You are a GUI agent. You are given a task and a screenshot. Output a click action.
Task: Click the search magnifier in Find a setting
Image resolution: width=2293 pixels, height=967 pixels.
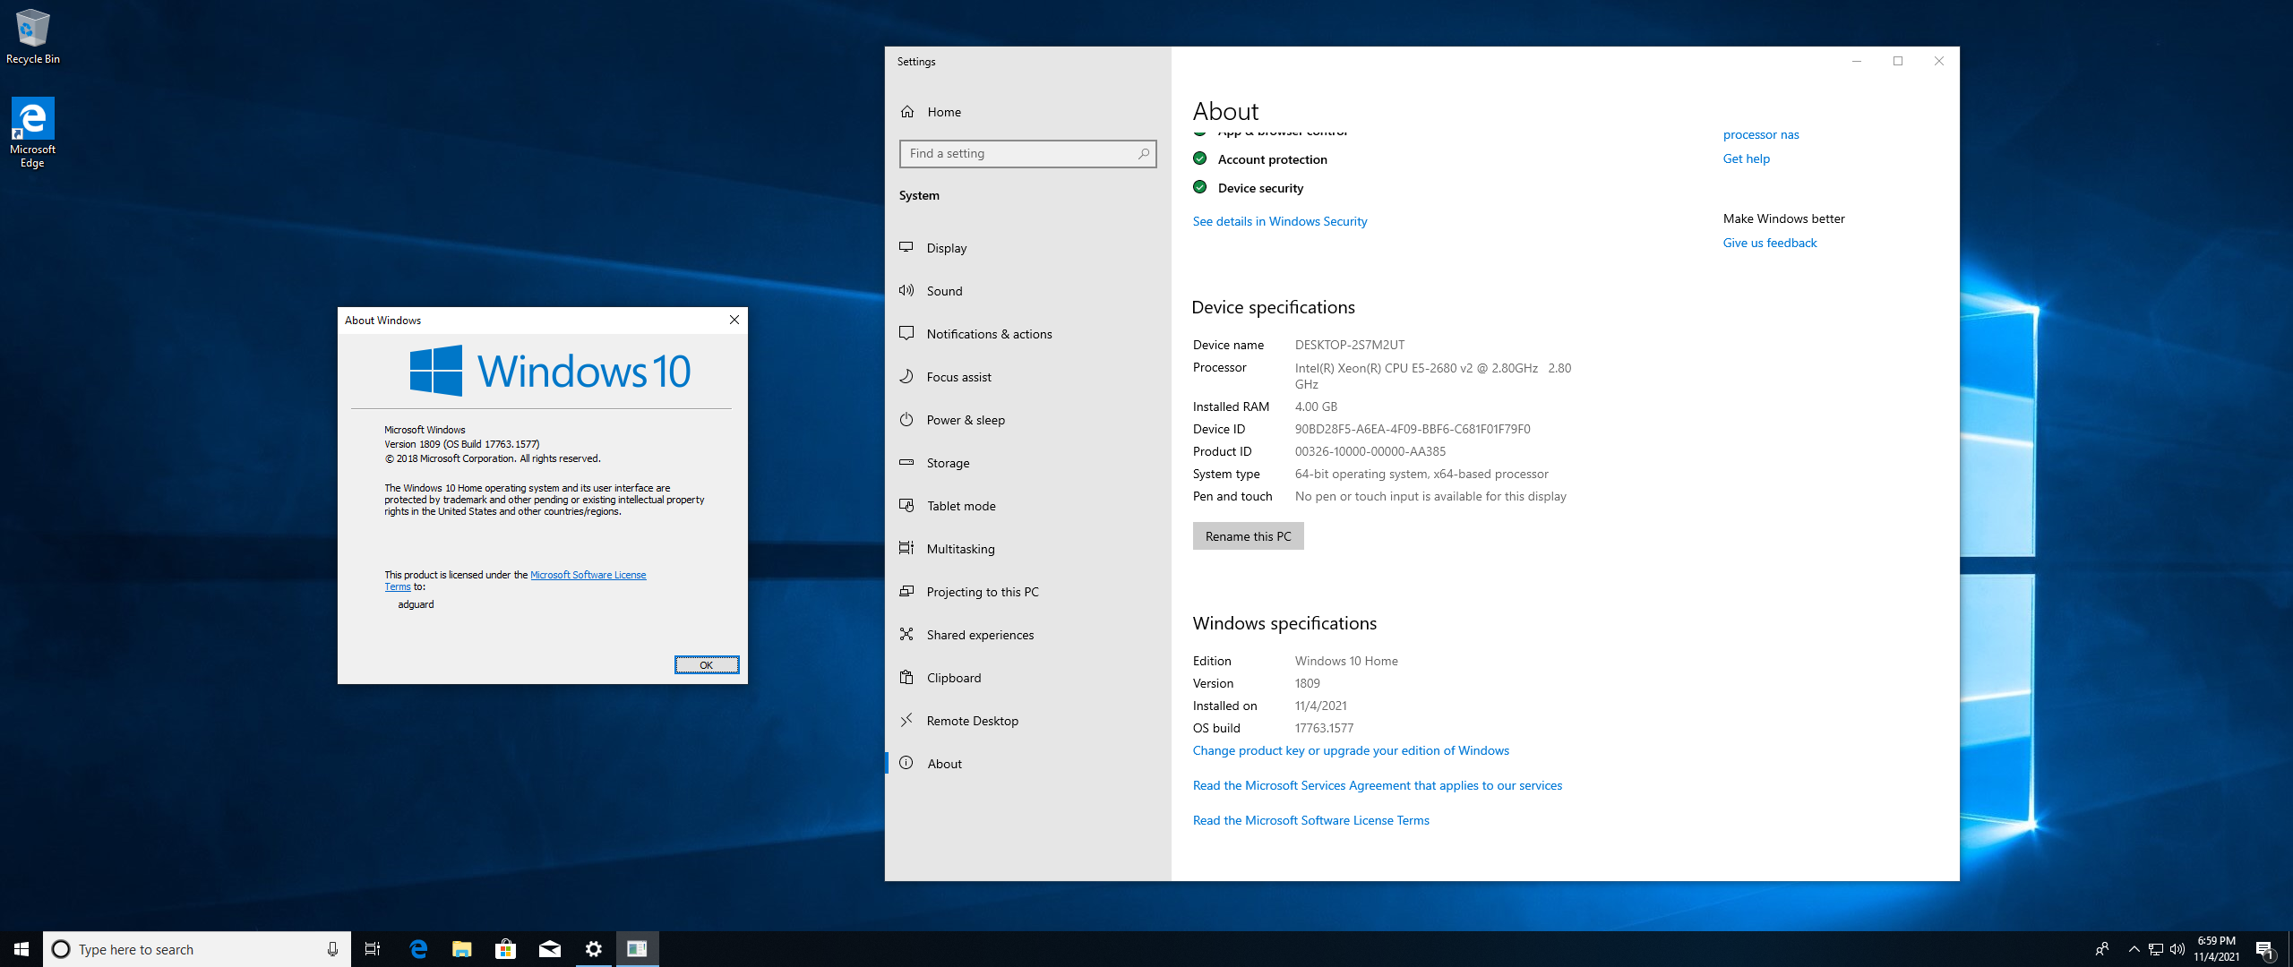click(1144, 154)
